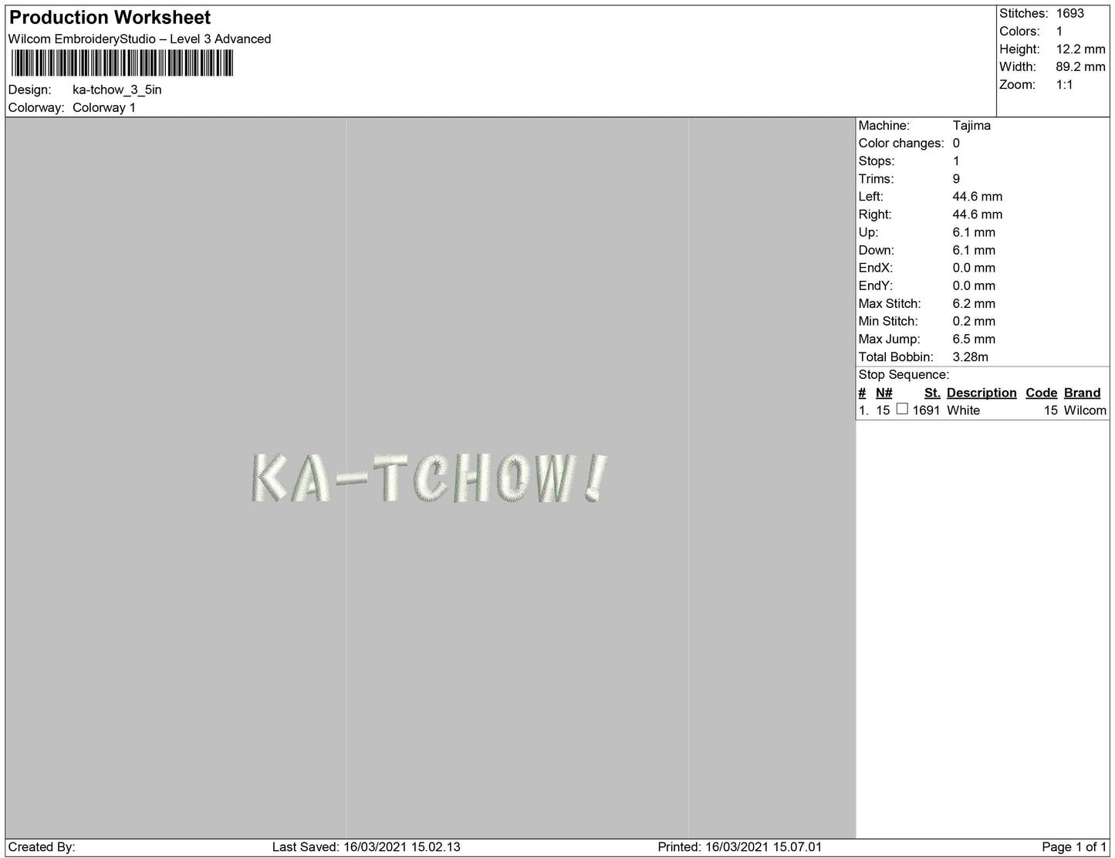The width and height of the screenshot is (1115, 858).
Task: Click the "Up:" measurement label
Action: point(868,232)
